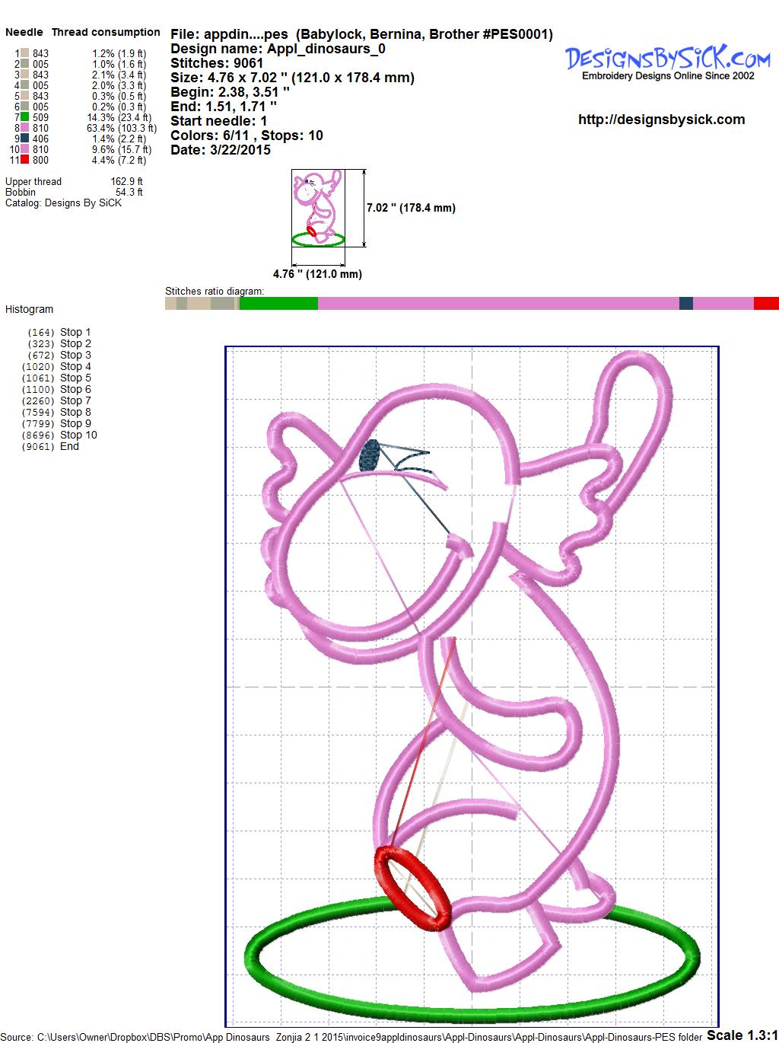Click the Scale 1.3:1 label
The image size is (779, 1043).
coord(741,1035)
